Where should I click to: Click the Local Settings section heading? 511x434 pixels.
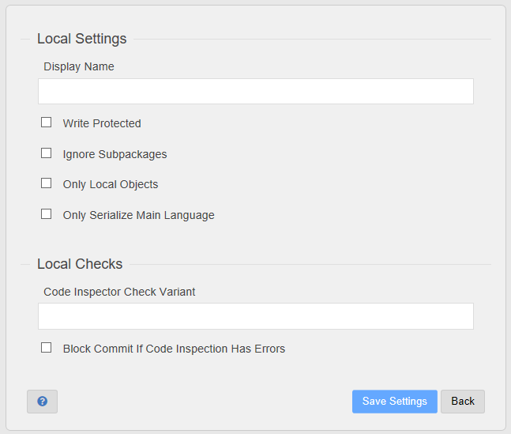pos(82,39)
